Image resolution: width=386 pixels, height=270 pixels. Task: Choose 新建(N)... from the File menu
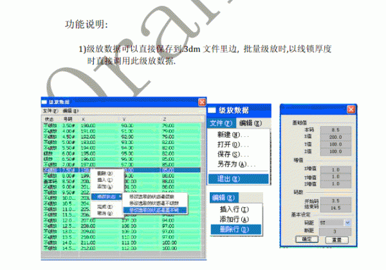pos(233,135)
